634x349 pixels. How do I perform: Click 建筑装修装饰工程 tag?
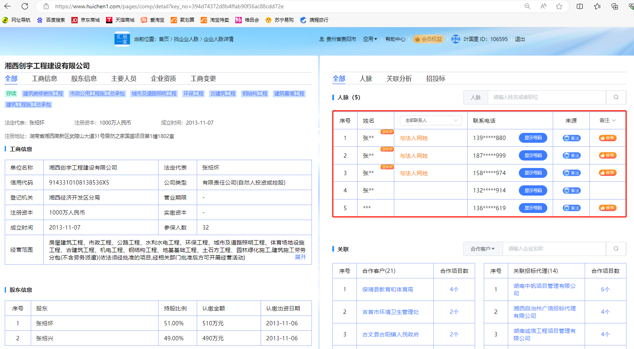[x=43, y=93]
